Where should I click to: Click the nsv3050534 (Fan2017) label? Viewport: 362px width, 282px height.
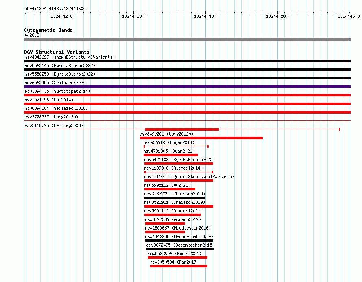(174, 262)
